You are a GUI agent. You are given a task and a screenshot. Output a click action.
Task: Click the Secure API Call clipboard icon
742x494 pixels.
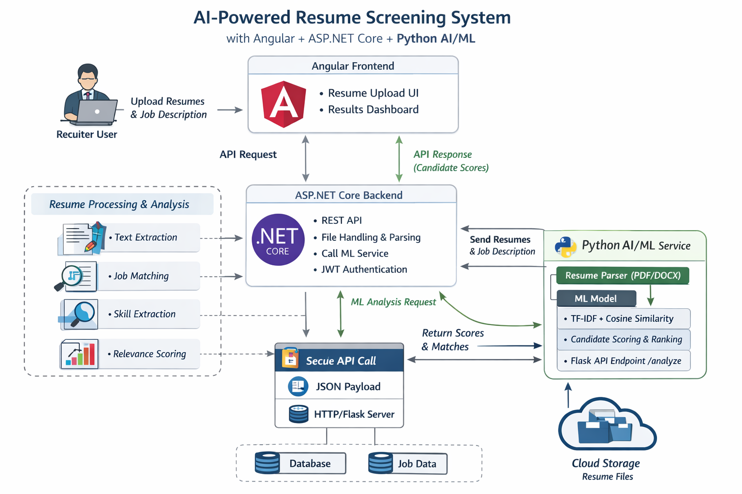[x=290, y=358]
